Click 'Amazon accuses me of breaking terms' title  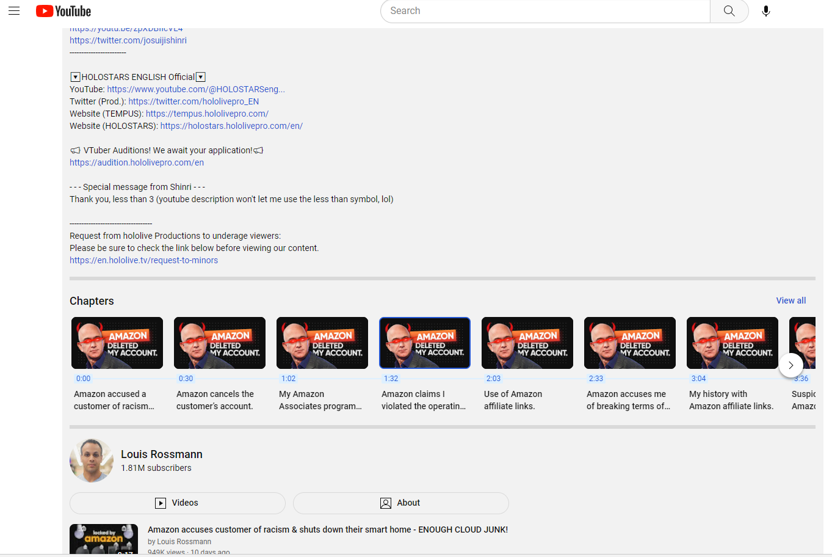pyautogui.click(x=628, y=400)
